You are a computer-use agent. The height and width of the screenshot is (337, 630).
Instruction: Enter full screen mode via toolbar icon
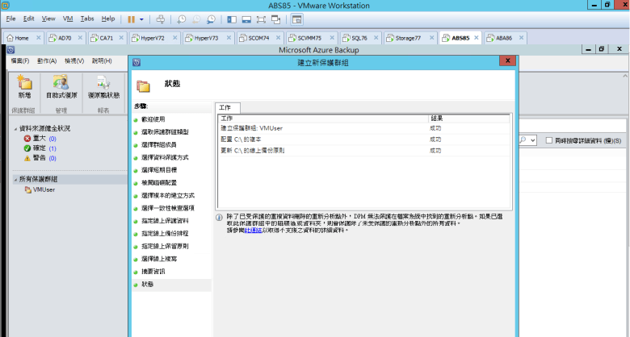tap(261, 19)
